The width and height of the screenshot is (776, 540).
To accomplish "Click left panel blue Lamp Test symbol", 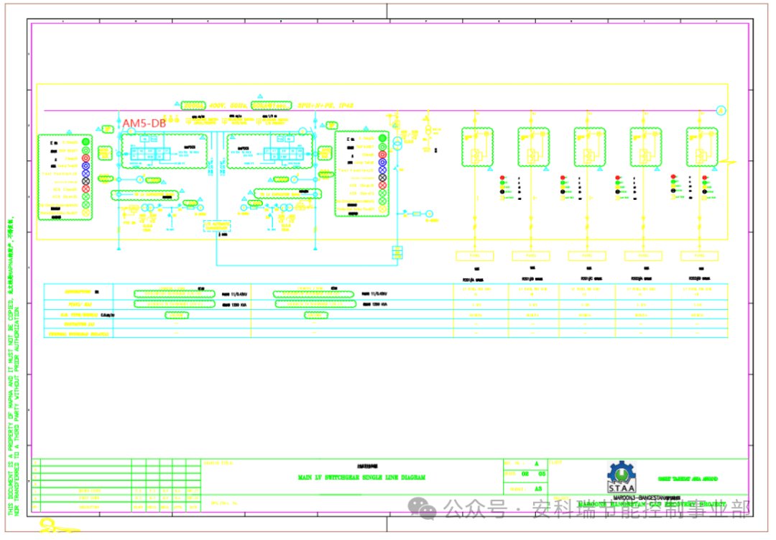I will 86,166.
